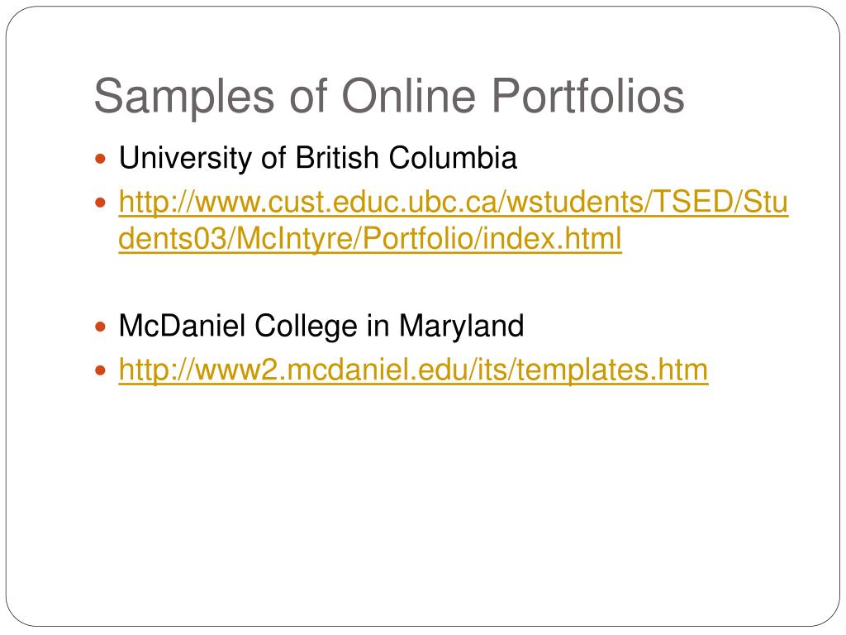Click bullet beside the mcdaniel.edu link
846x635 pixels.
100,370
